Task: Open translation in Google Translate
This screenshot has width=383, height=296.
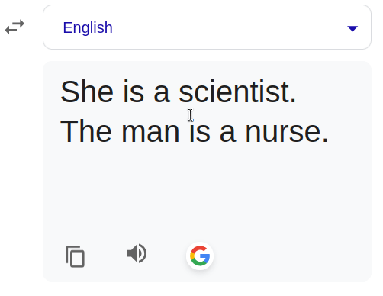Action: tap(200, 256)
